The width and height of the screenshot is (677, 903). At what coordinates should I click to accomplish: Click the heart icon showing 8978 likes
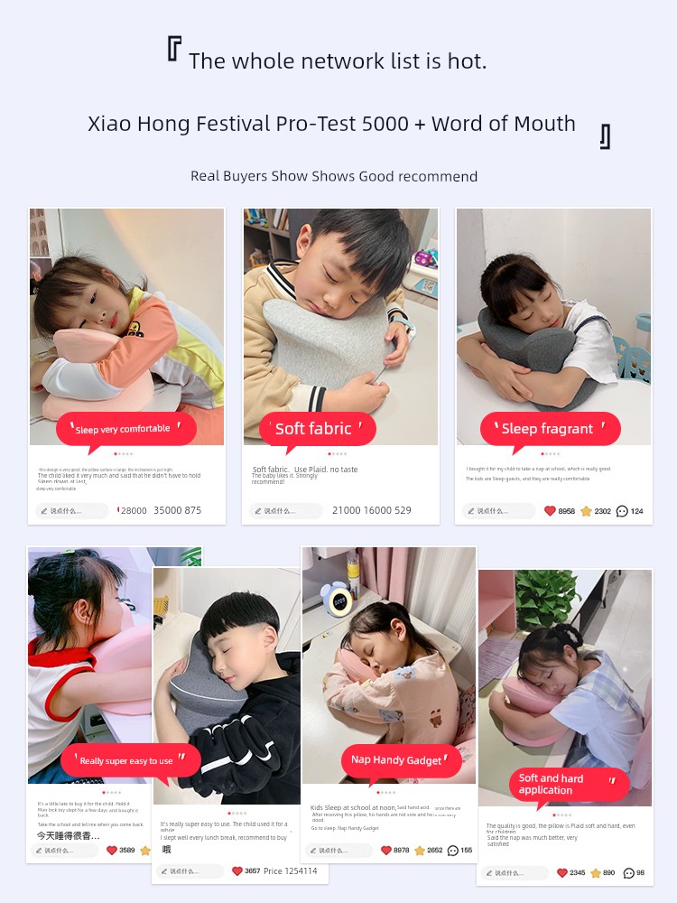(386, 850)
